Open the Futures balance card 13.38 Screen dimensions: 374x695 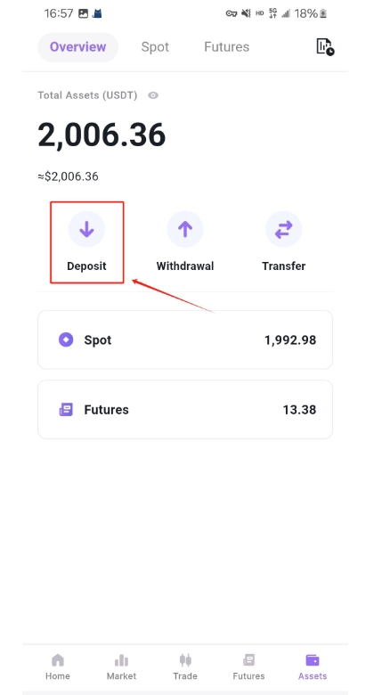[185, 410]
